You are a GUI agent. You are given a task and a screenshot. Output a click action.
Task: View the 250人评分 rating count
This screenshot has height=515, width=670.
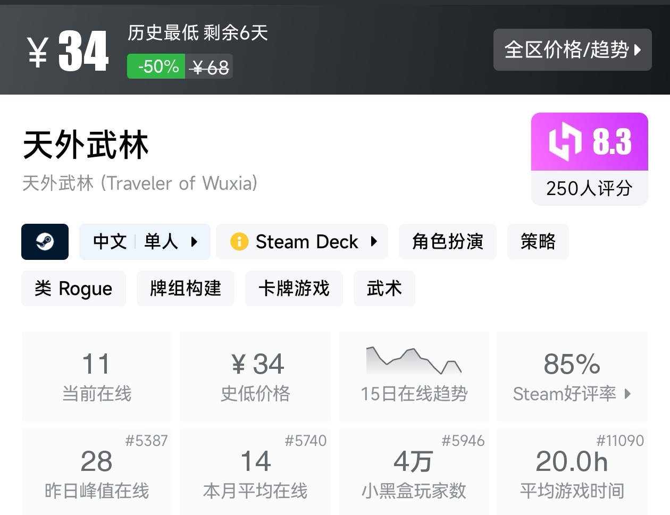click(x=589, y=188)
